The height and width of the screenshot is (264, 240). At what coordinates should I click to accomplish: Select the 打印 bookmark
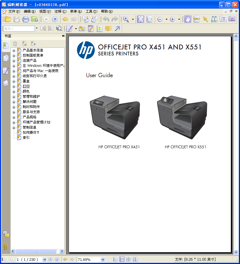tap(26, 86)
